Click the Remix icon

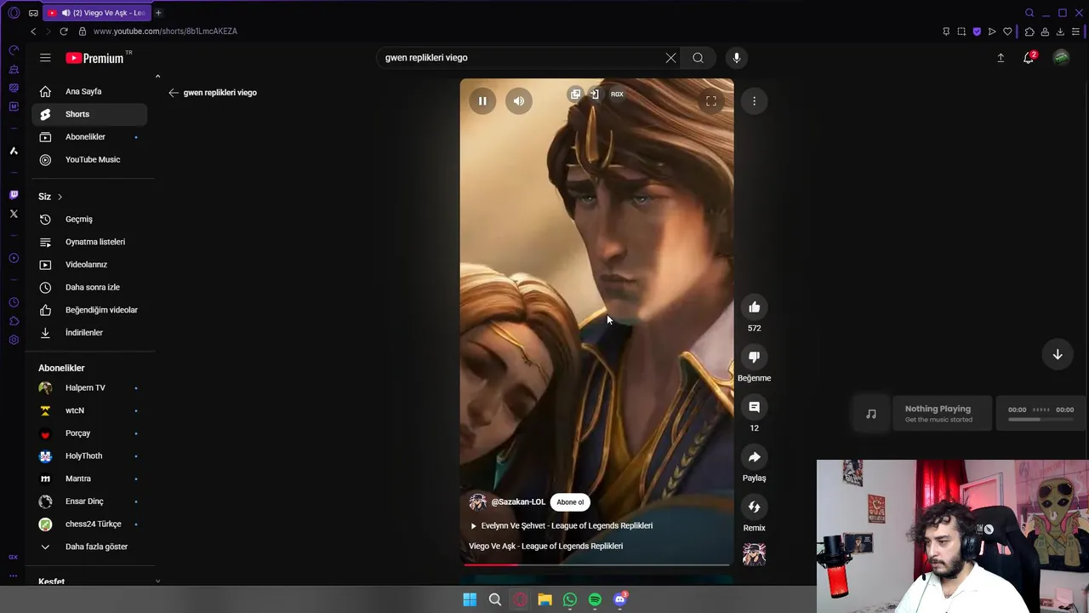(754, 507)
